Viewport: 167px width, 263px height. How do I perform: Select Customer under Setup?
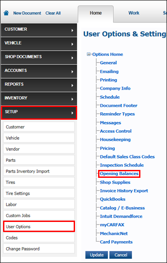click(x=39, y=127)
